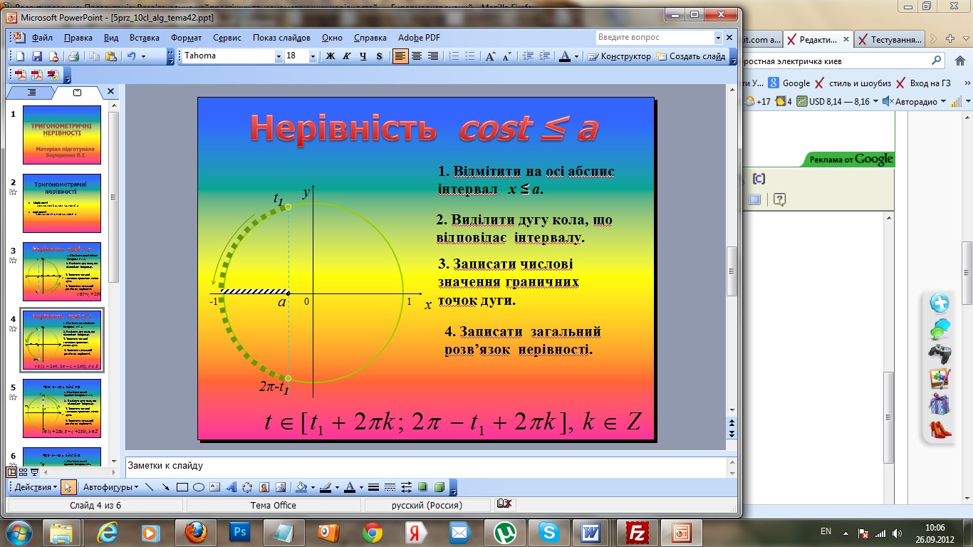The width and height of the screenshot is (973, 547).
Task: Click the Arrow Style icon
Action: (x=407, y=487)
